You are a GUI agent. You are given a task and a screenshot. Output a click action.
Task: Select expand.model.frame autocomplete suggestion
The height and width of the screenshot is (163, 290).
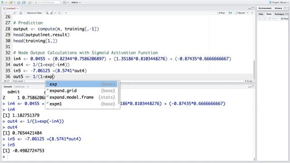[x=82, y=97]
